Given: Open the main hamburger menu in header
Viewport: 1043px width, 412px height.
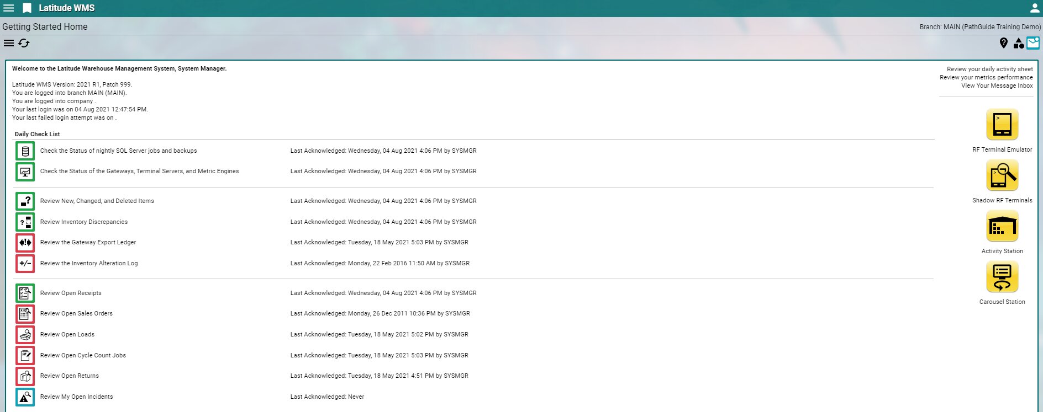Looking at the screenshot, I should 9,8.
